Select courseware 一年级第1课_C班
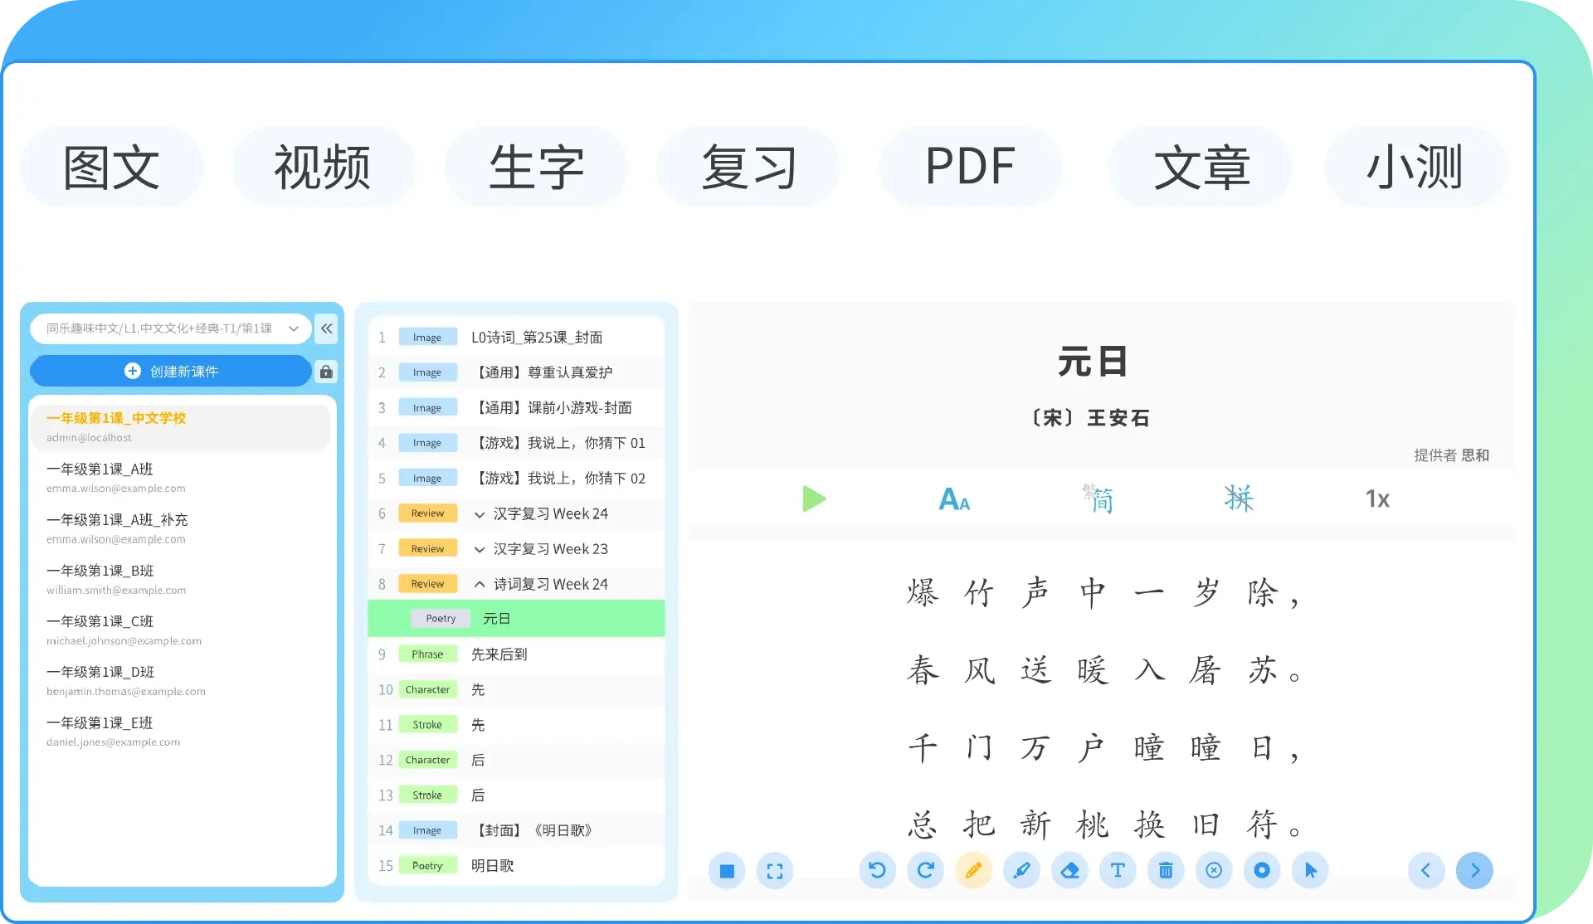 [x=181, y=630]
